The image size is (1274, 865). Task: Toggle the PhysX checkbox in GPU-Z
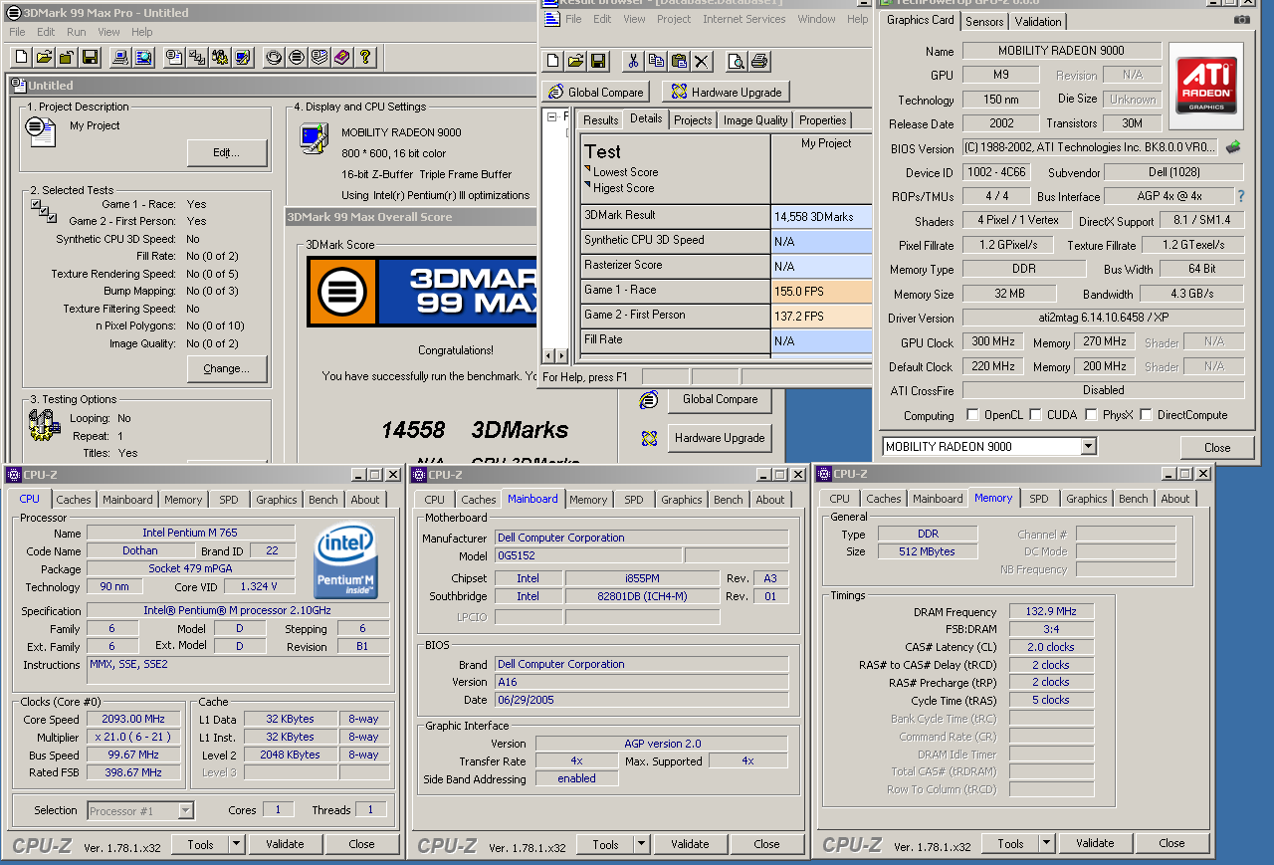tap(1092, 415)
